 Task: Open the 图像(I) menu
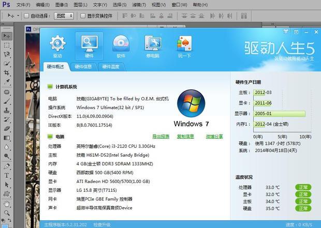(x=62, y=5)
